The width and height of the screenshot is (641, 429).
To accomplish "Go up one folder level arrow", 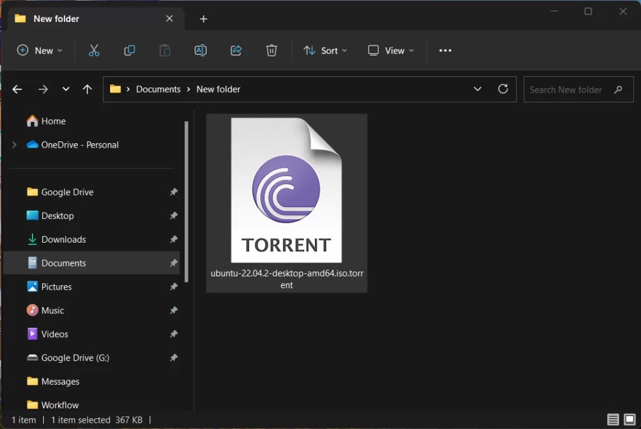I will pyautogui.click(x=87, y=89).
